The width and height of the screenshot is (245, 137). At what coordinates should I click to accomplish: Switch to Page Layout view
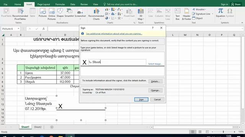[x=200, y=132]
